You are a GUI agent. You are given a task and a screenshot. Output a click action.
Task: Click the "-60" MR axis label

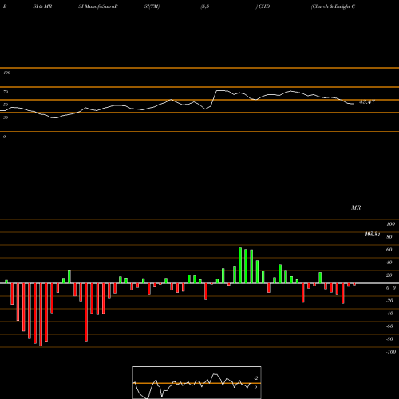point(389,326)
